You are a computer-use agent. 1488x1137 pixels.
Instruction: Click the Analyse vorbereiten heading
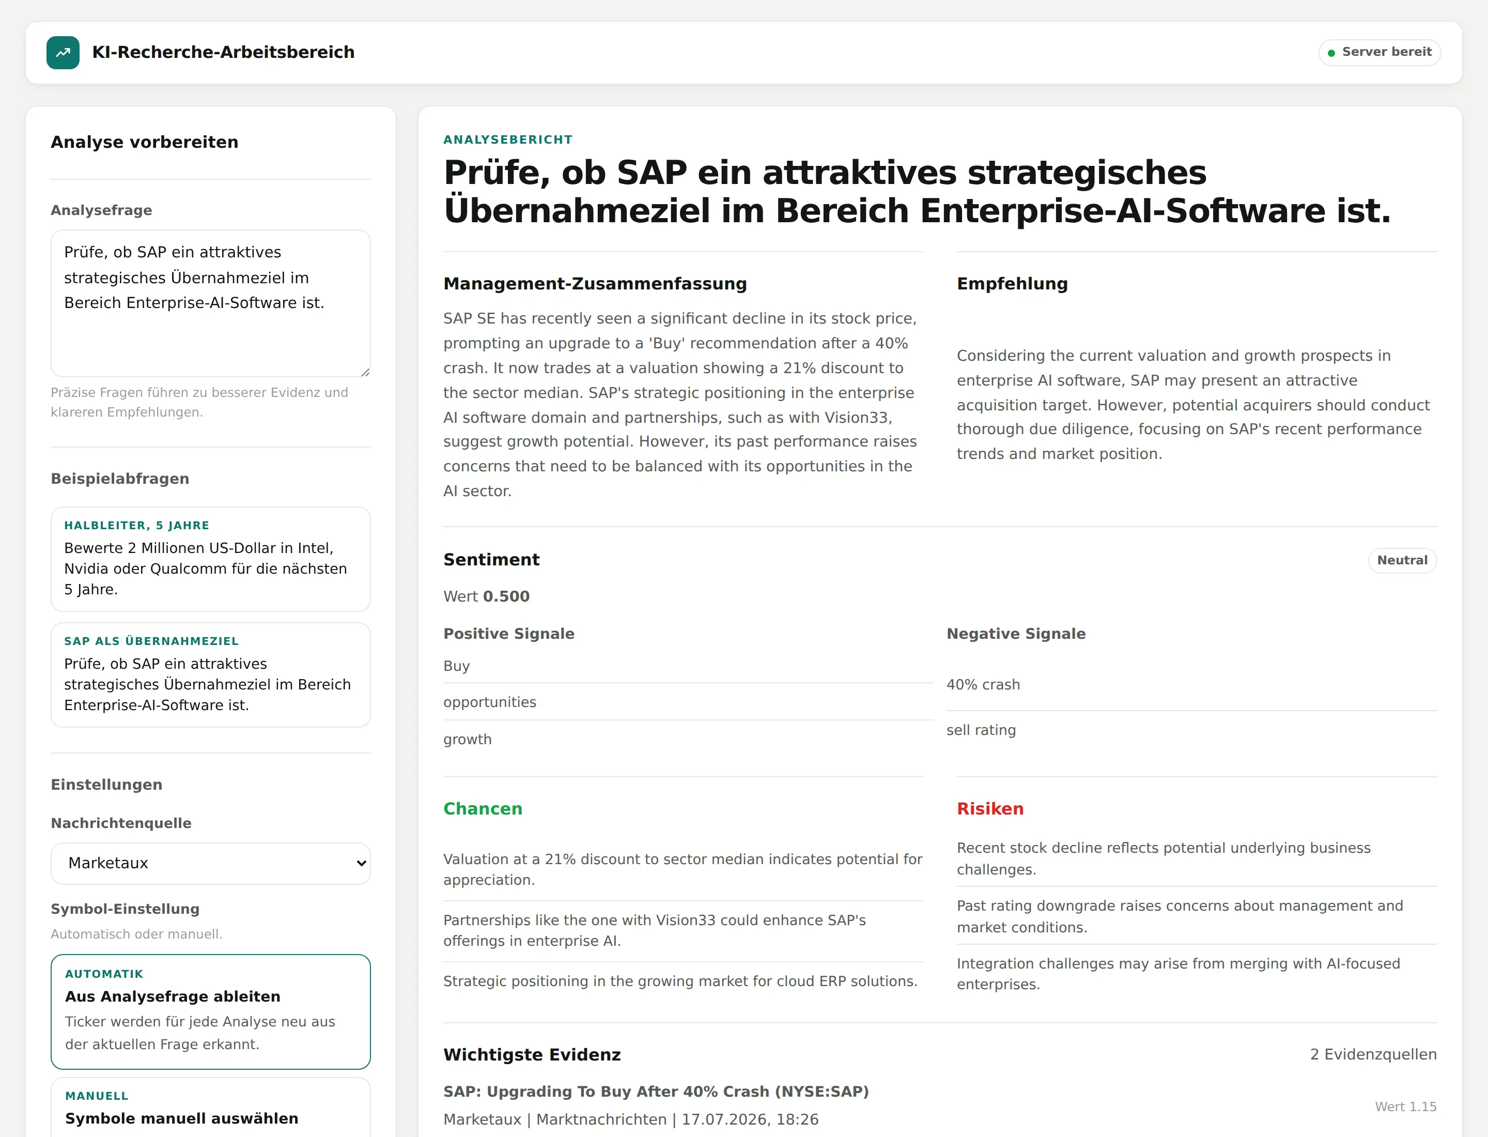click(x=145, y=142)
